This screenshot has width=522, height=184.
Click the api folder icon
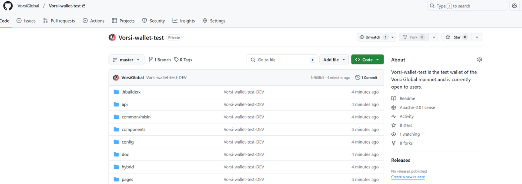(x=116, y=104)
